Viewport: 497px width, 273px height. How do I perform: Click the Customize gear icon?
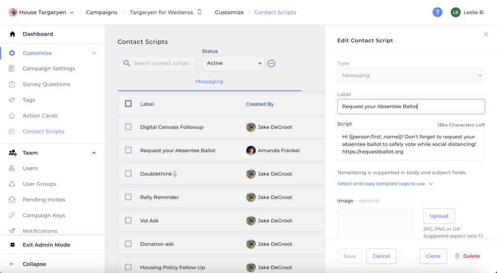tap(12, 53)
